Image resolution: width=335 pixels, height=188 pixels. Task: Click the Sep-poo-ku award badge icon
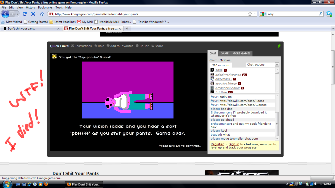click(x=54, y=57)
